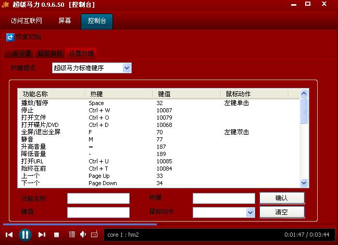The height and width of the screenshot is (245, 338).
Task: Close the 超级马力 window
Action: (x=324, y=4)
